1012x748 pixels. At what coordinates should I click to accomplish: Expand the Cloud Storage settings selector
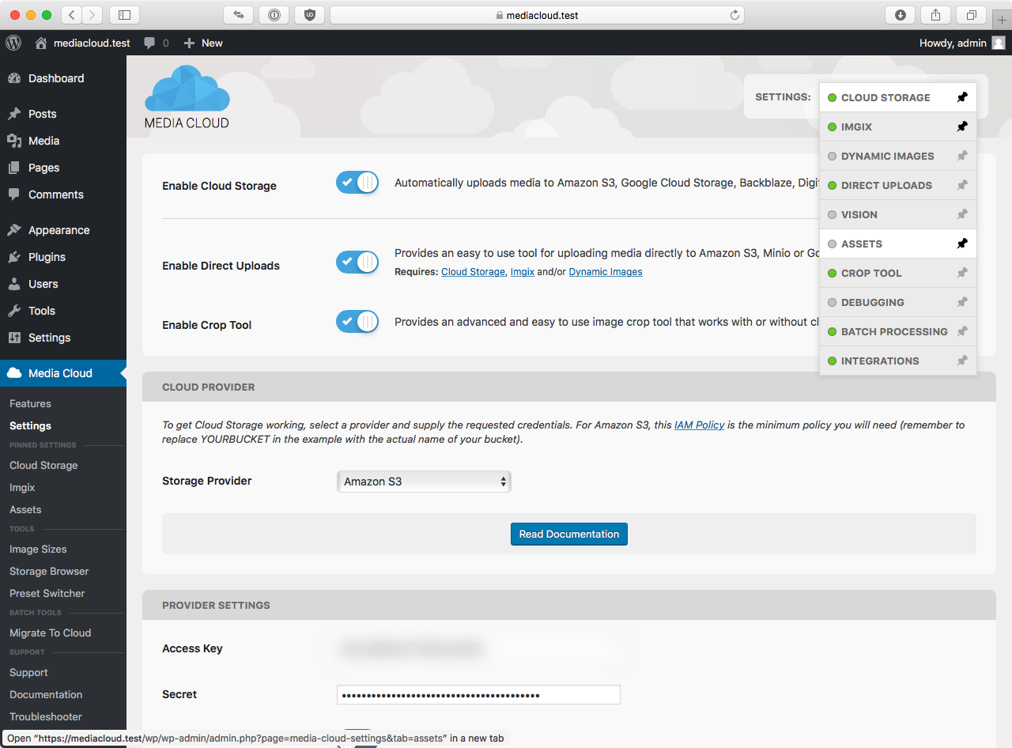coord(885,97)
